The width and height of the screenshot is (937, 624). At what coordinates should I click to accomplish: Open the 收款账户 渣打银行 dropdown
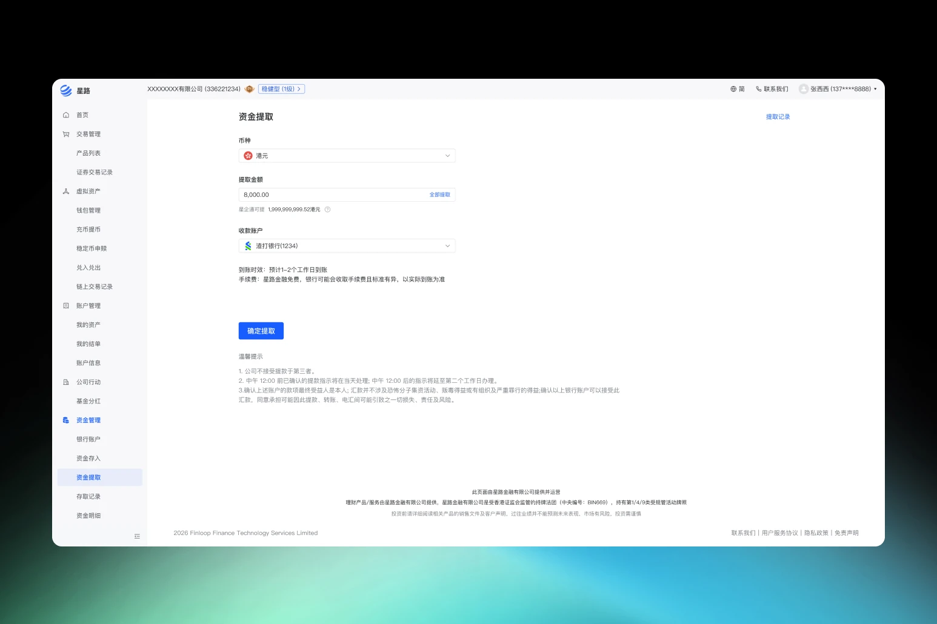pos(347,246)
